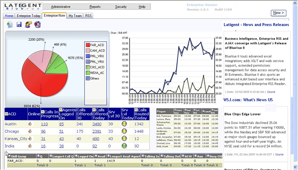Image resolution: width=298 pixels, height=170 pixels.
Task: Click the user chat icon in toolbar
Action: (28, 25)
